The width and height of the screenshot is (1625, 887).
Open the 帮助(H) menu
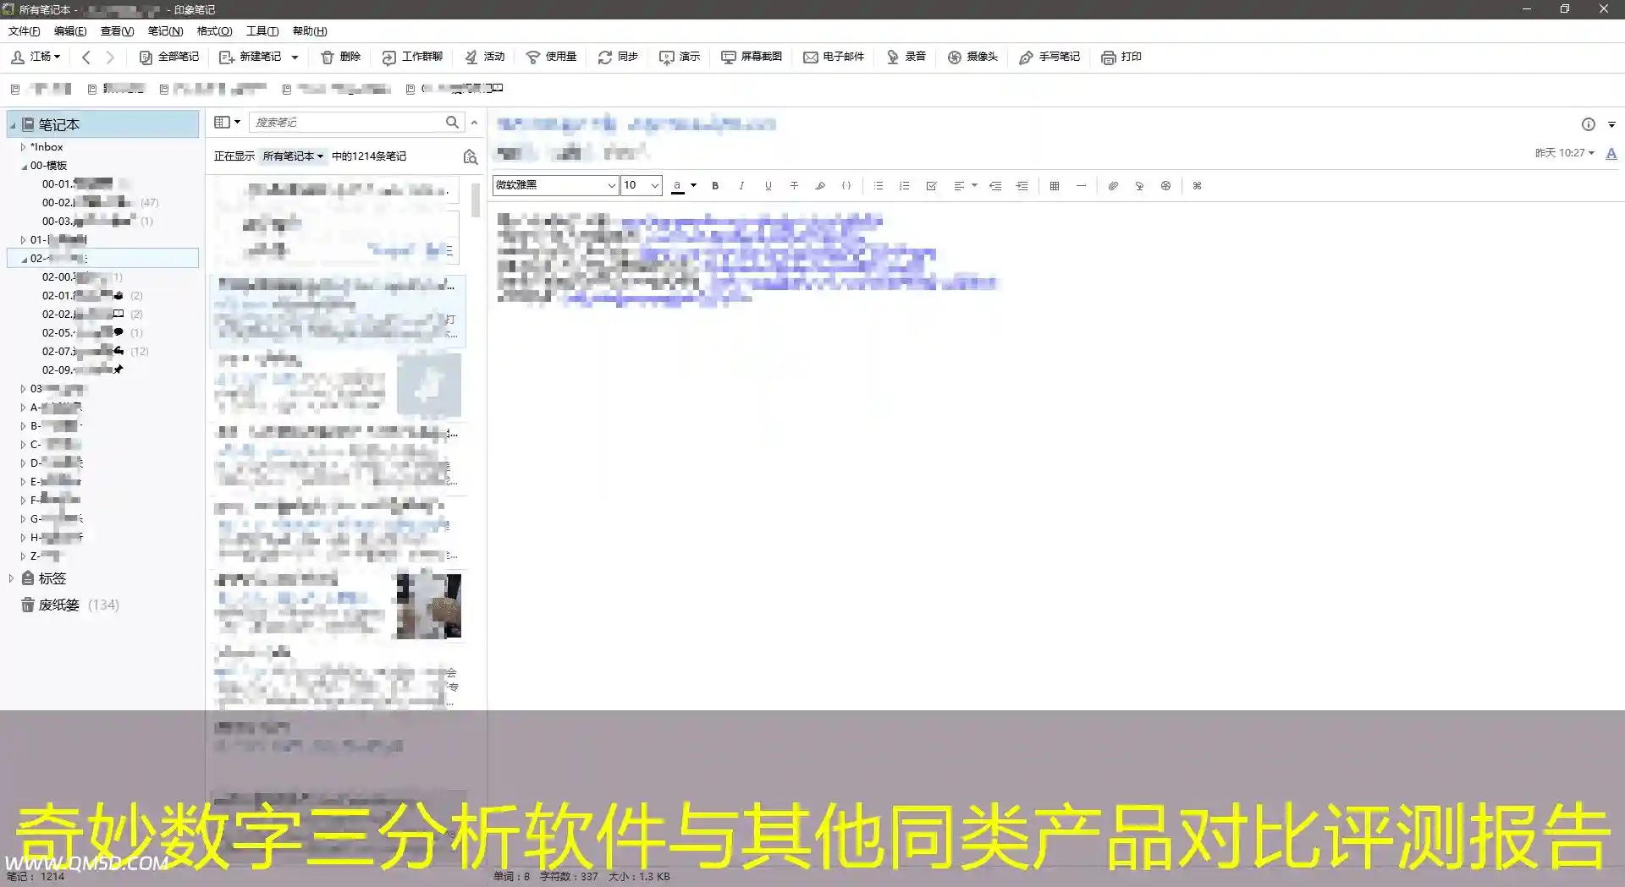[x=310, y=31]
